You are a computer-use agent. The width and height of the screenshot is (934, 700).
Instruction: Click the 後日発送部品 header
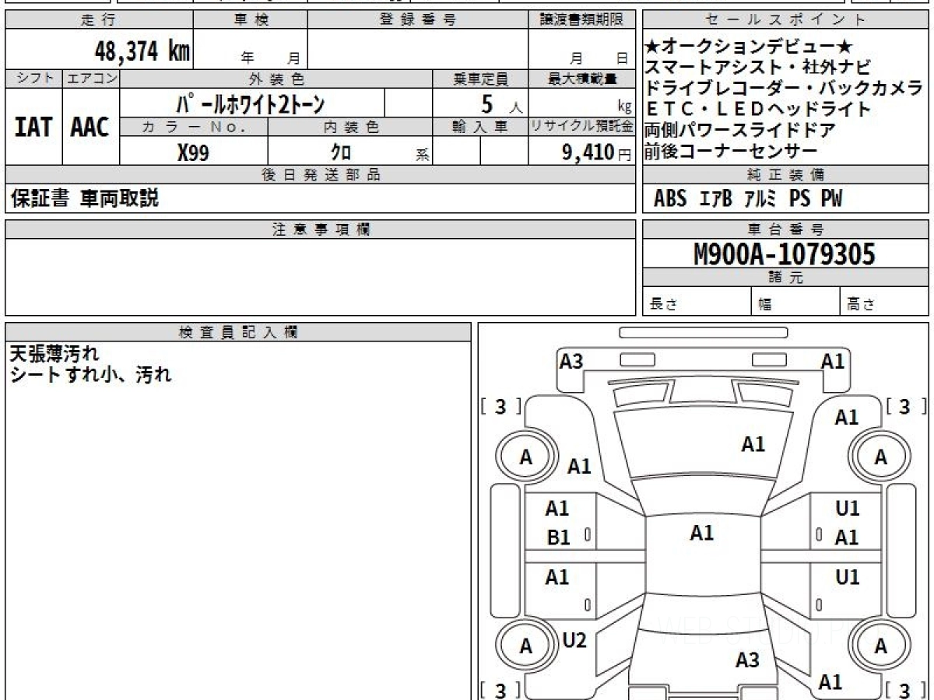click(320, 175)
